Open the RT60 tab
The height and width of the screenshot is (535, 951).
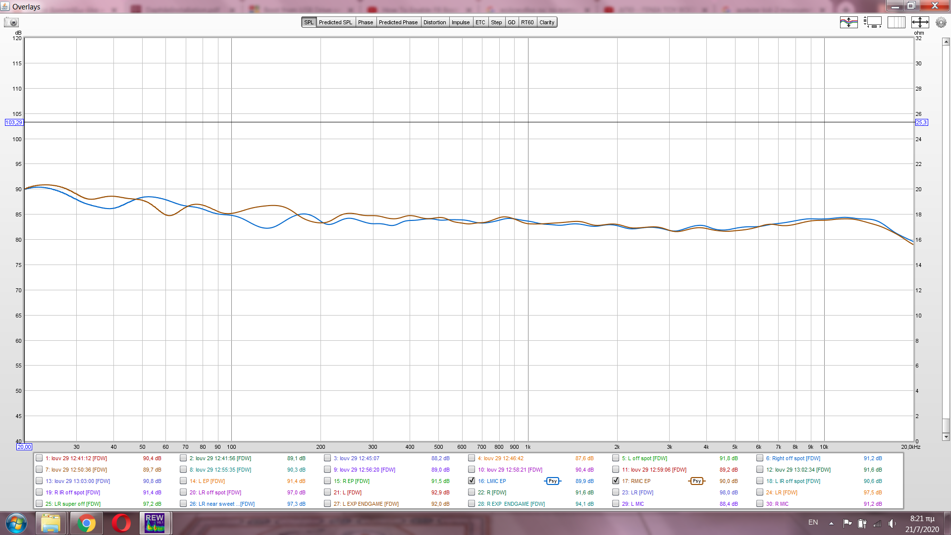[527, 22]
